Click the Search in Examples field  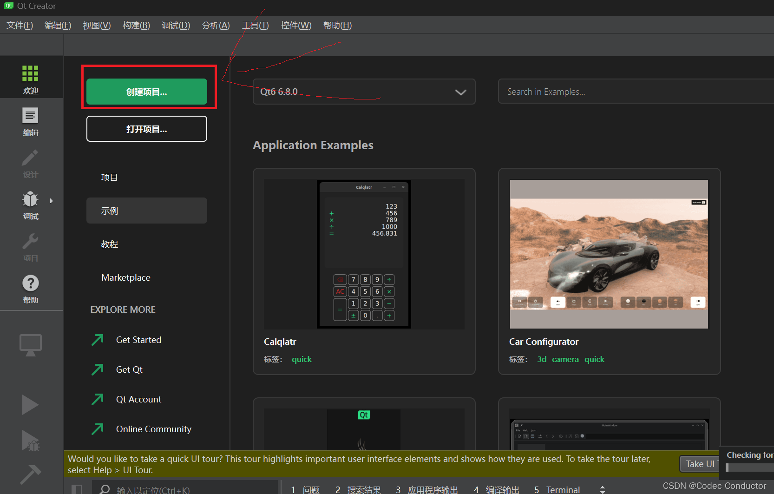[636, 92]
